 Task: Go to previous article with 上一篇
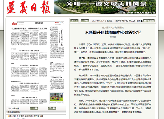[x=74, y=21]
